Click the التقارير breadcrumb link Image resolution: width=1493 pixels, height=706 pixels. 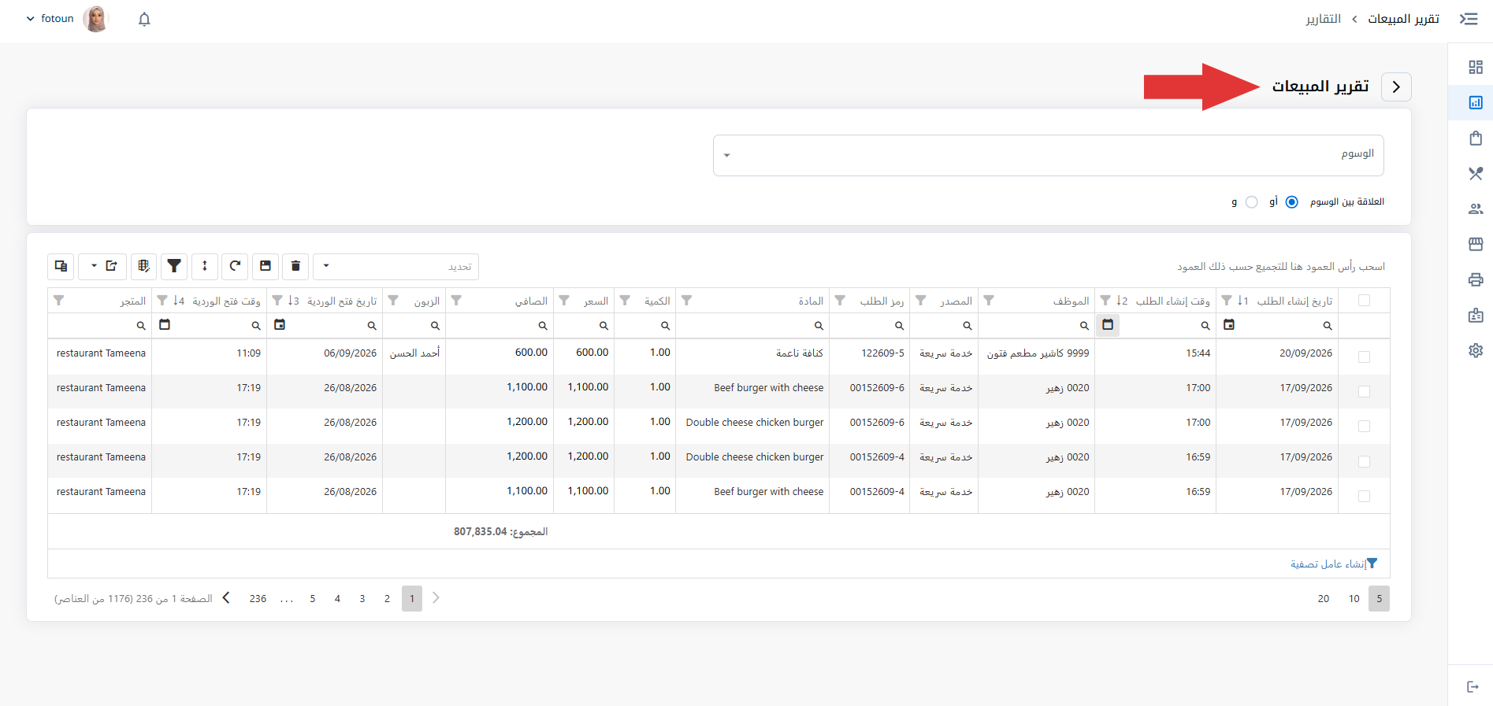[1323, 19]
